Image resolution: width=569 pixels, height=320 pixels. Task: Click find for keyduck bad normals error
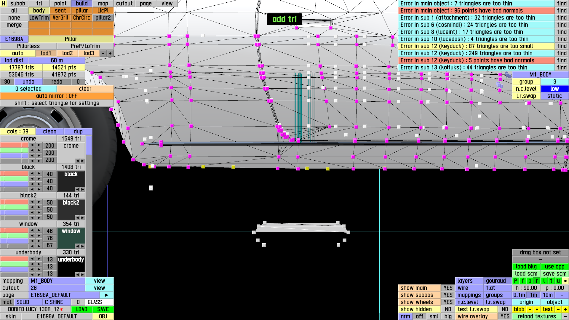point(562,60)
